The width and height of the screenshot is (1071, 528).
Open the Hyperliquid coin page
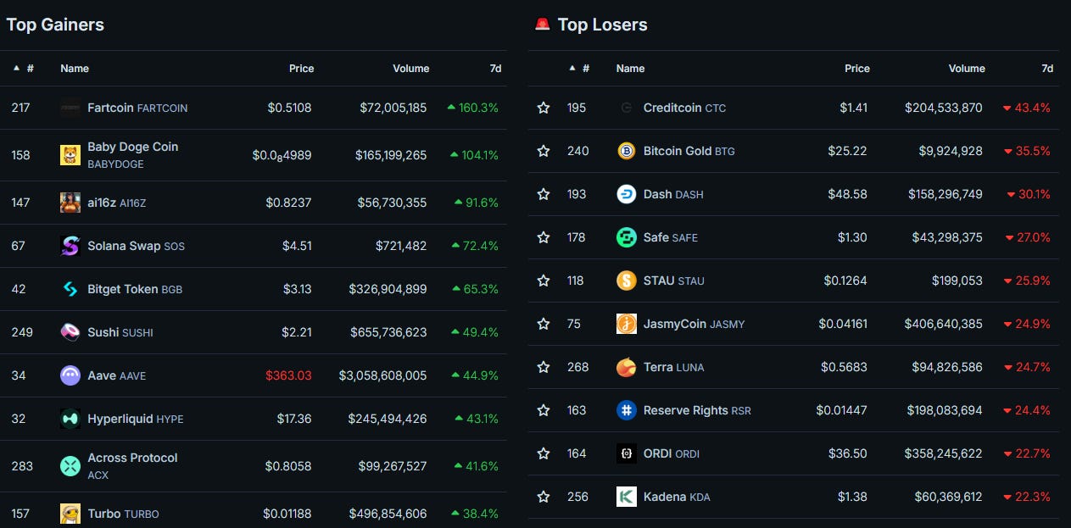click(136, 419)
